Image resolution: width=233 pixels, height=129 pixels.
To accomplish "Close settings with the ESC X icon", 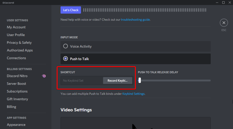I will tap(224, 23).
